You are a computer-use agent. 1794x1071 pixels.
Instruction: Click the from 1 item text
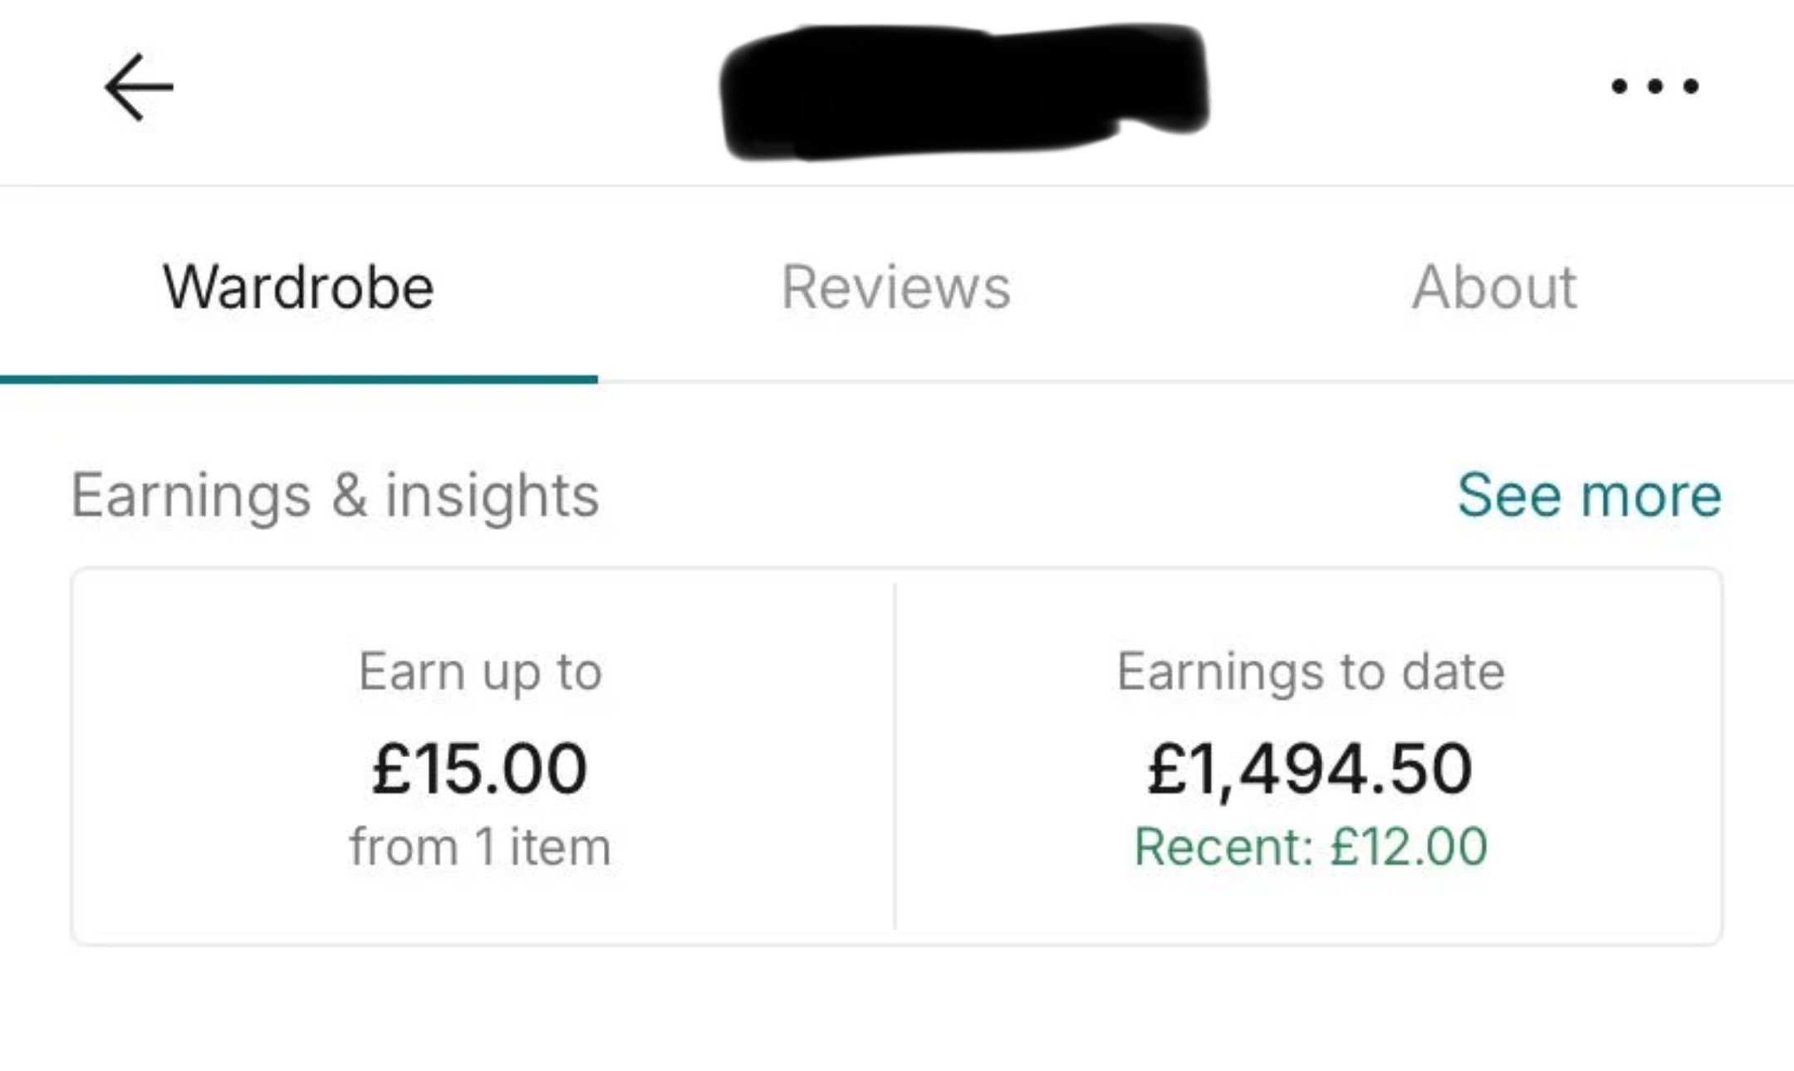pyautogui.click(x=480, y=847)
